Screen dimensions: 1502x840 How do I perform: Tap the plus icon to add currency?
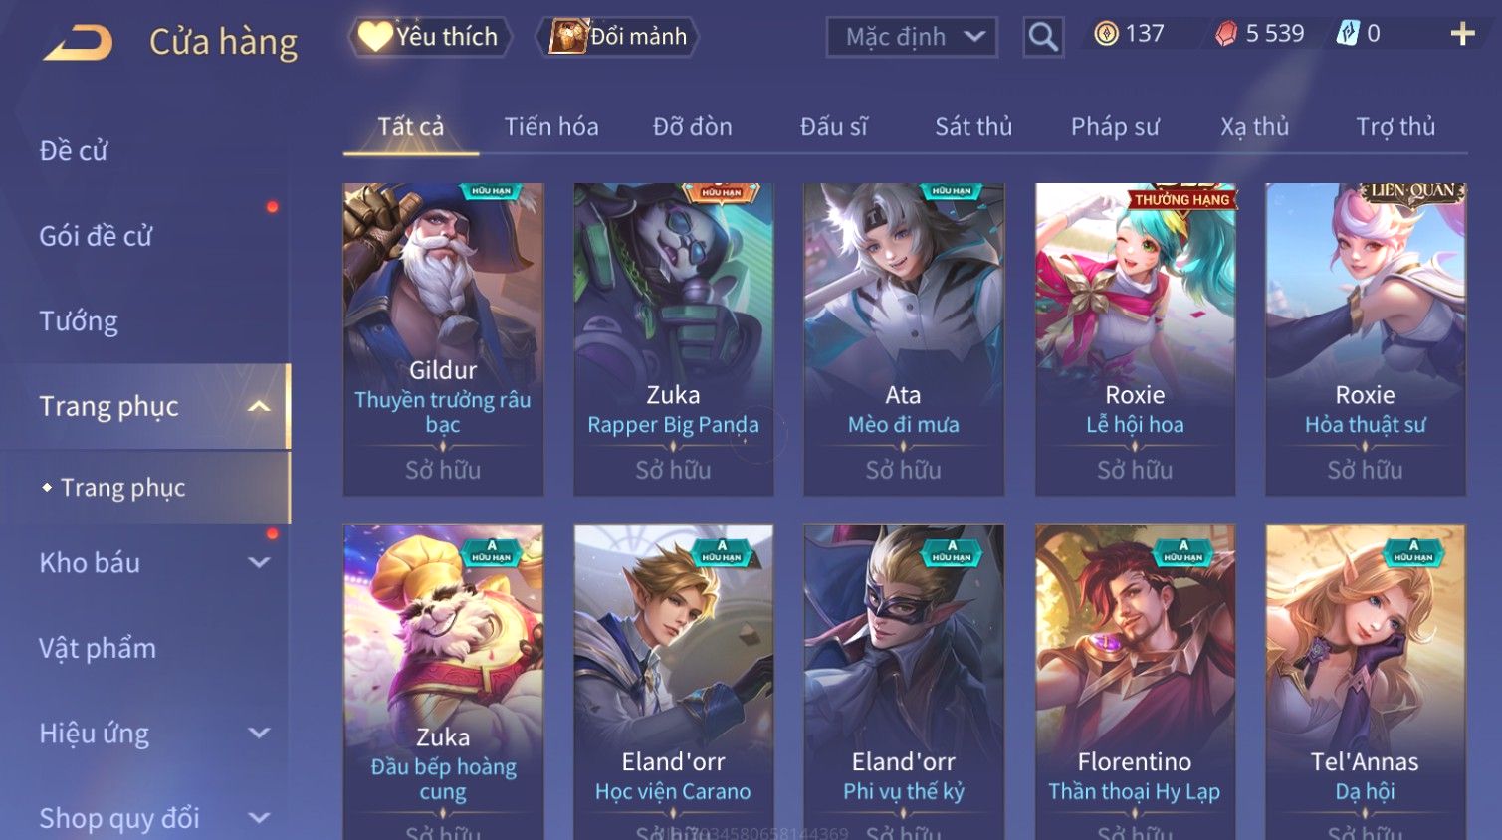(x=1462, y=34)
